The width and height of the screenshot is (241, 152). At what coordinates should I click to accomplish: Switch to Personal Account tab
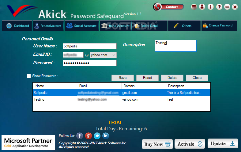pyautogui.click(x=48, y=26)
